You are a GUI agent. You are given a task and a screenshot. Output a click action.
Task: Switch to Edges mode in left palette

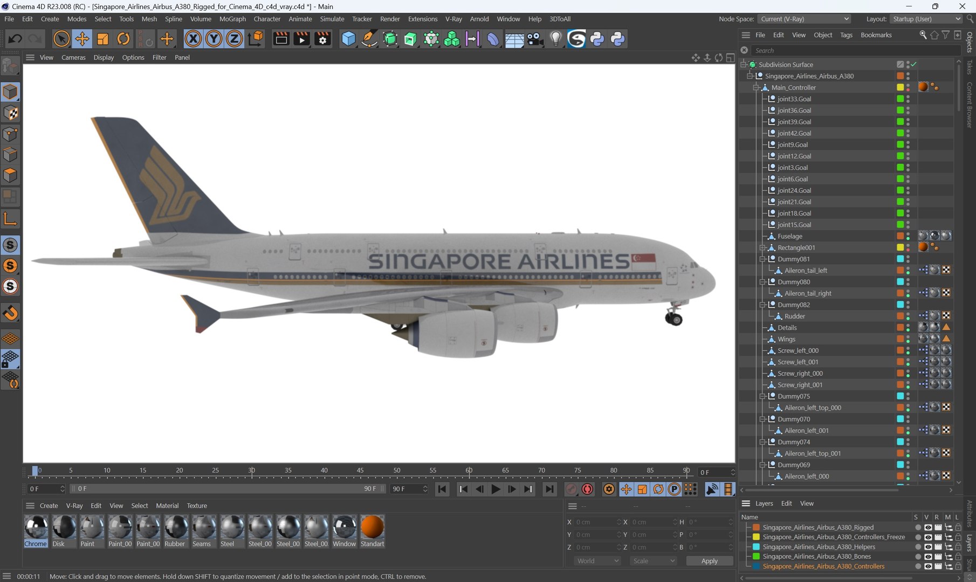click(10, 155)
